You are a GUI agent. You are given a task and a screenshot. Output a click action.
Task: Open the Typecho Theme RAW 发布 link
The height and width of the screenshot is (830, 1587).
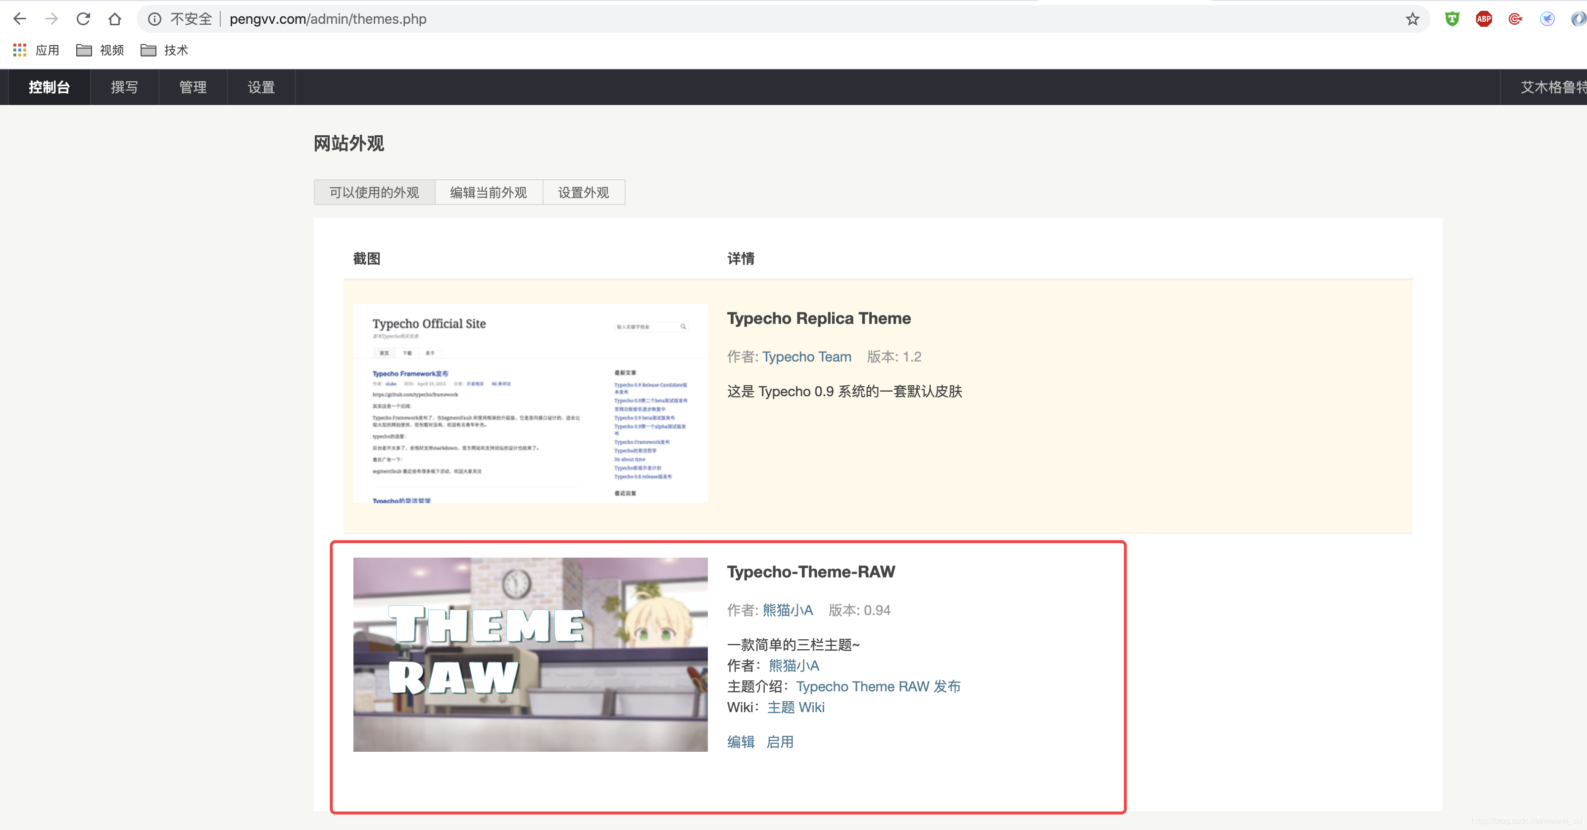[x=878, y=686]
